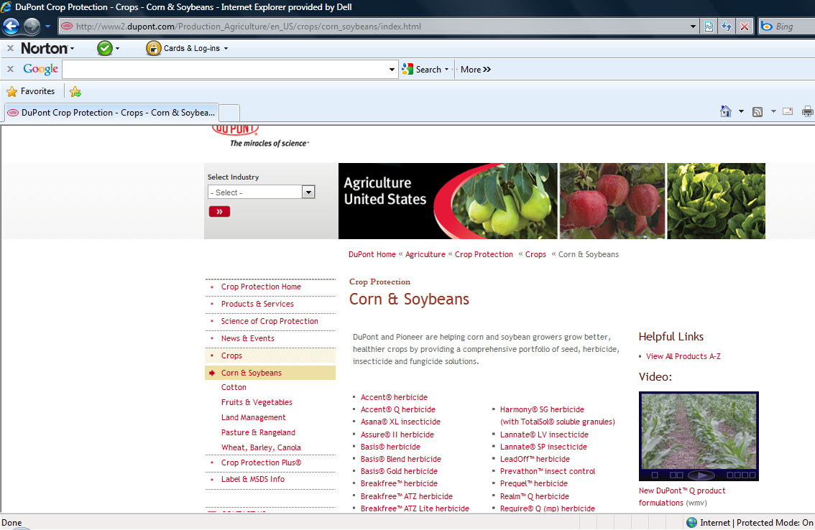The width and height of the screenshot is (815, 530).
Task: Open Prevathon™ insect control link
Action: pos(548,471)
